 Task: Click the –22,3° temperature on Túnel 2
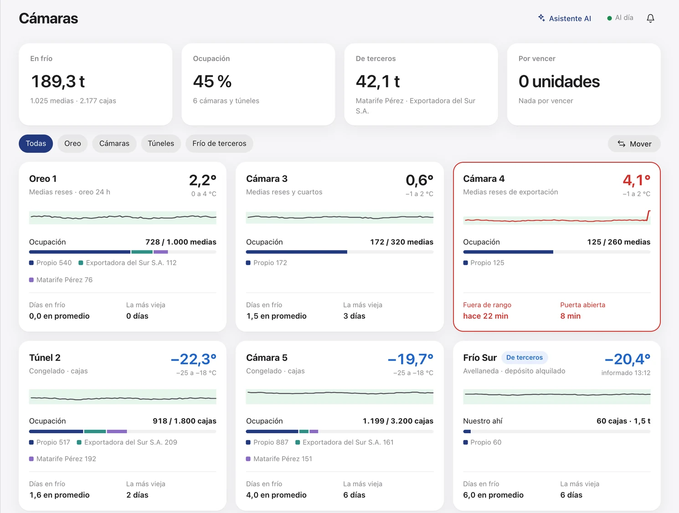pos(194,359)
